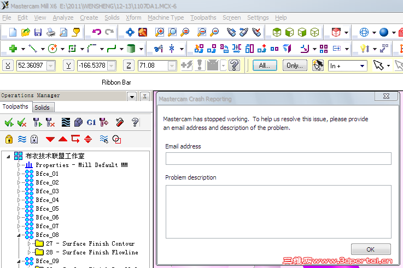403x268 pixels.
Task: Click the Operations Manager help question icon
Action: 135,123
